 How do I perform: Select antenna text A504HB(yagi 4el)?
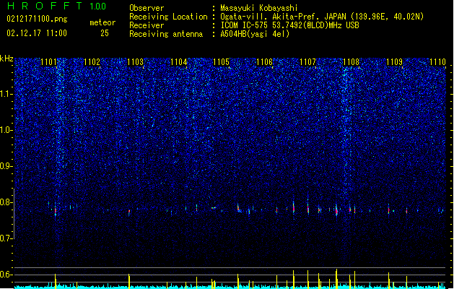[255, 34]
